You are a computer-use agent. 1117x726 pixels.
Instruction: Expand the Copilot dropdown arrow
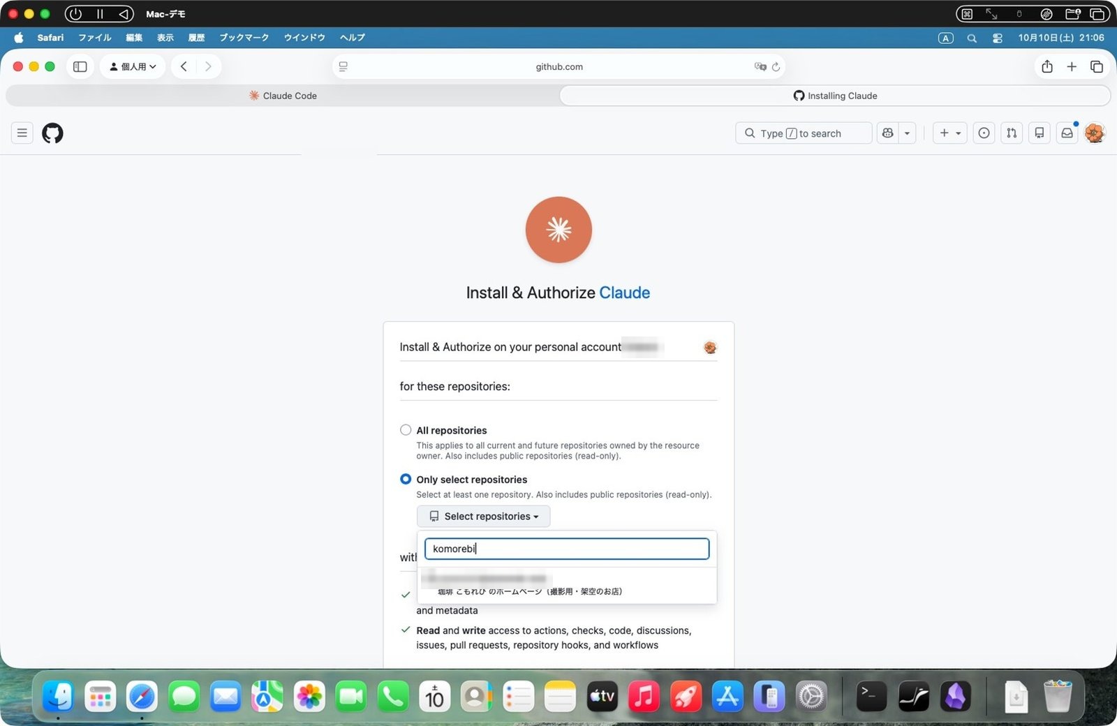[x=907, y=133]
